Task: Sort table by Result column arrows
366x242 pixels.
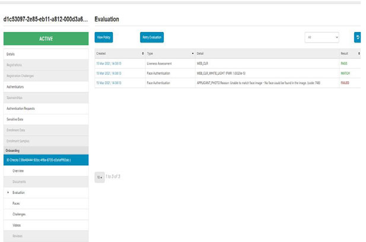Action: [x=359, y=53]
